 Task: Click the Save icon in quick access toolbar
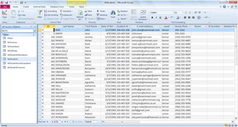click(7, 2)
